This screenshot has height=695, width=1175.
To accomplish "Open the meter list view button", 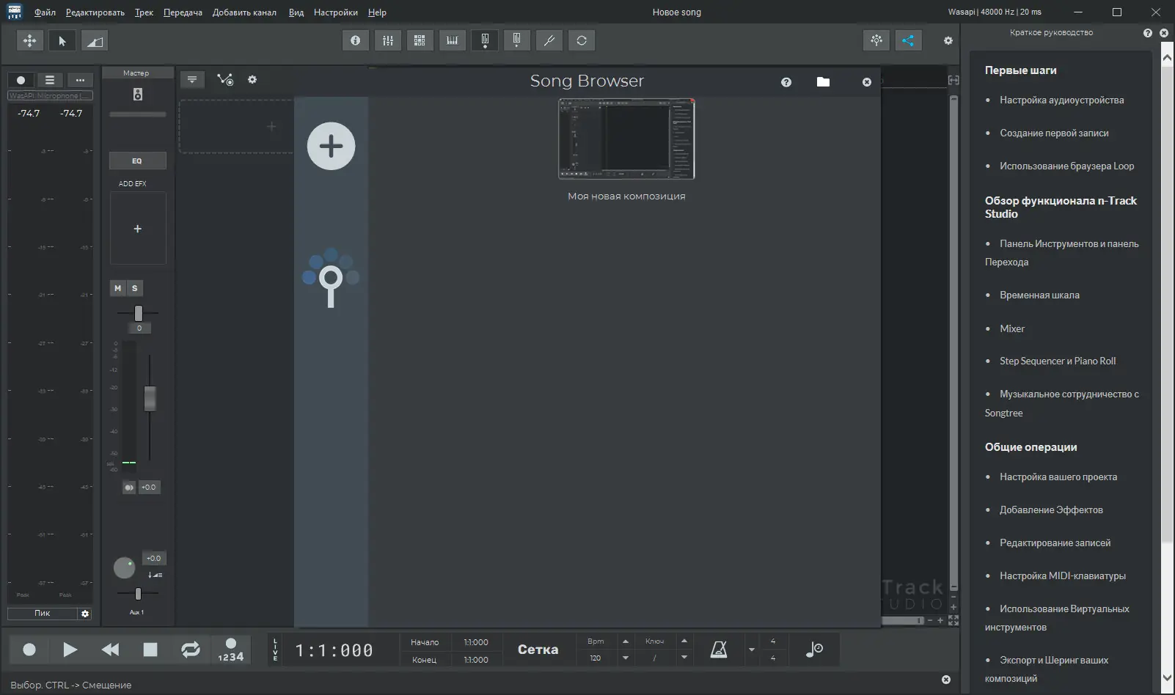I will (50, 80).
